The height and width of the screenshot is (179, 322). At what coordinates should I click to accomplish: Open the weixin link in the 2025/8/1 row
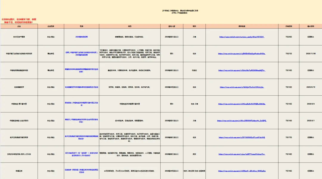(x=242, y=121)
